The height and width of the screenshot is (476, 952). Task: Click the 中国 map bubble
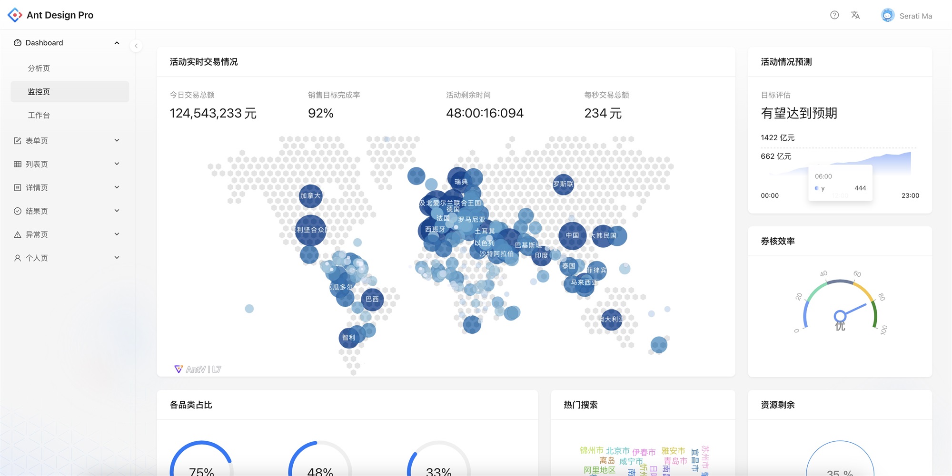572,236
